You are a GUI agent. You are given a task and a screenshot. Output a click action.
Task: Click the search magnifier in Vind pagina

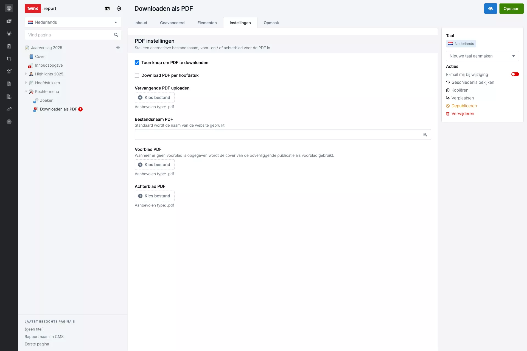pos(116,35)
